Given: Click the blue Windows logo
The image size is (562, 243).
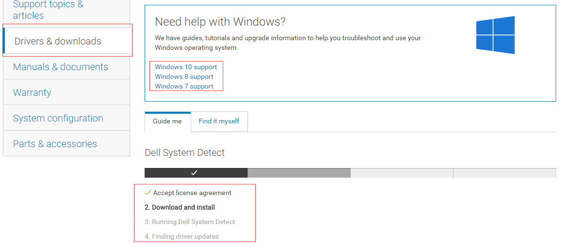Looking at the screenshot, I should pos(495,35).
